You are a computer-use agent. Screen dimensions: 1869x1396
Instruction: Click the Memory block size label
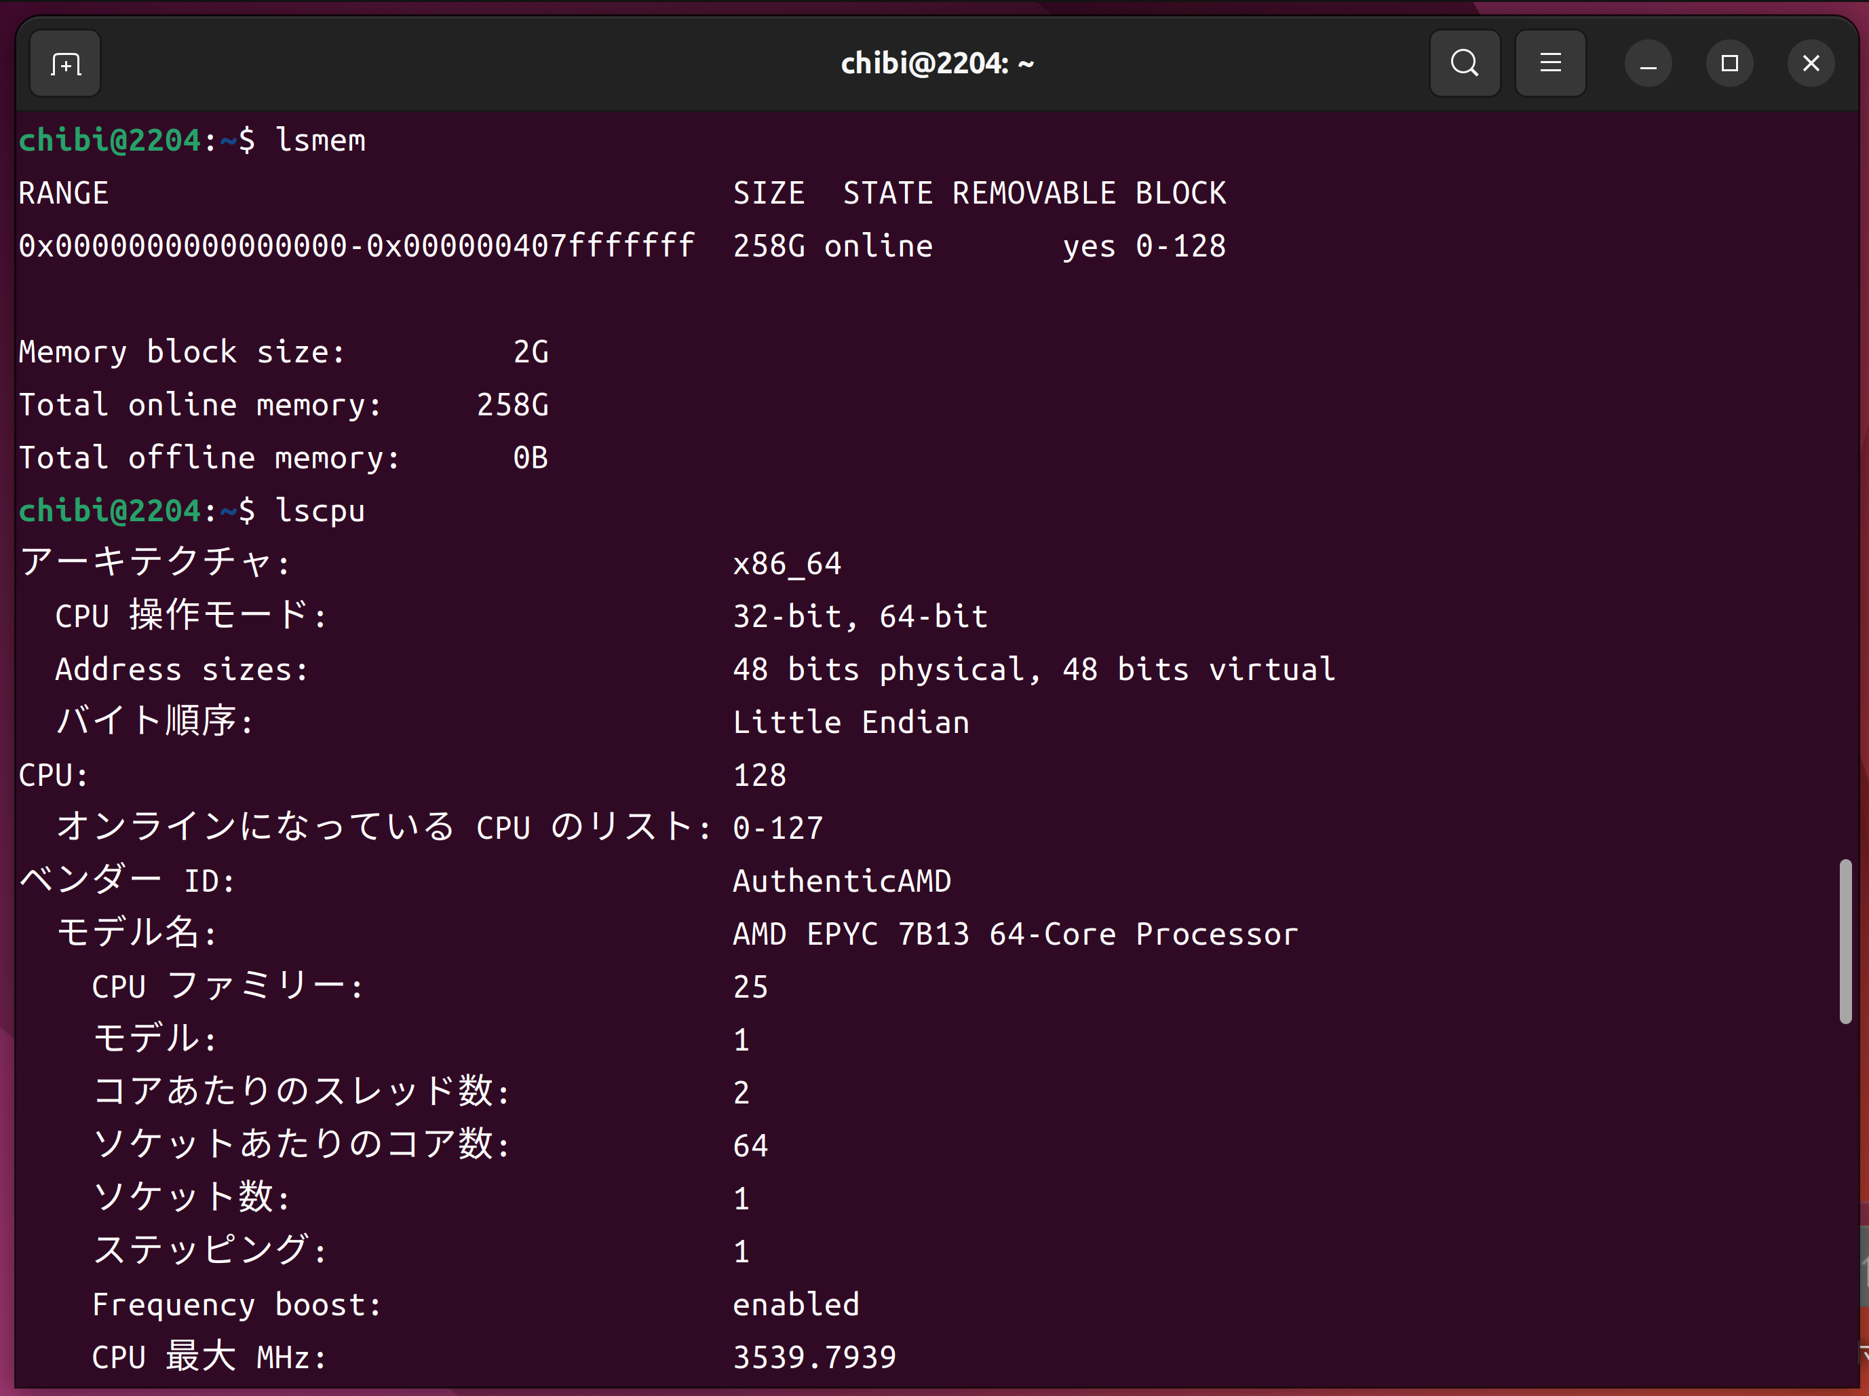(x=182, y=352)
